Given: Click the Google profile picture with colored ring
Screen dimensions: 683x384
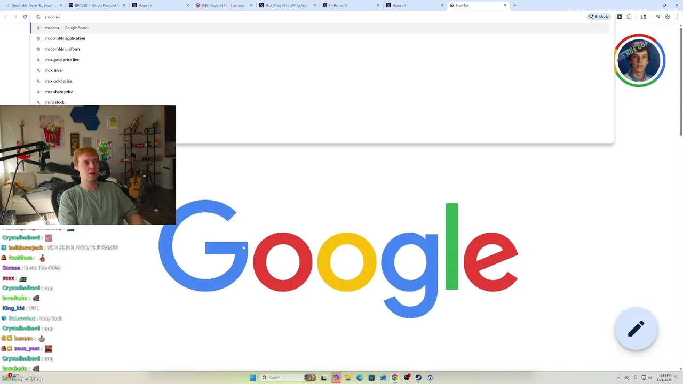Looking at the screenshot, I should point(639,60).
